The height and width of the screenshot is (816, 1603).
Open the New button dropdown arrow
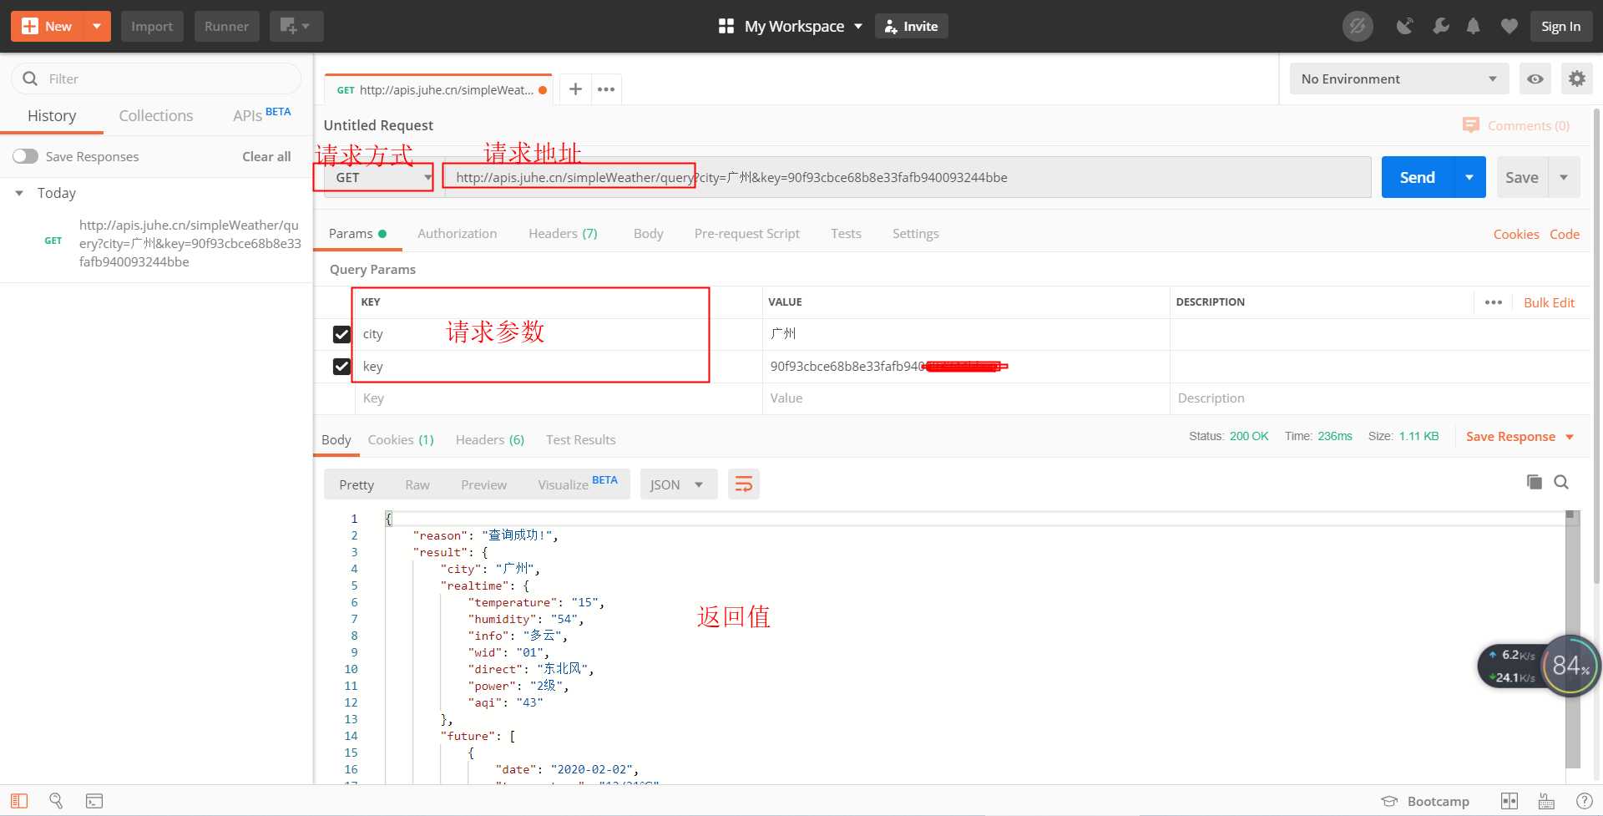click(97, 26)
